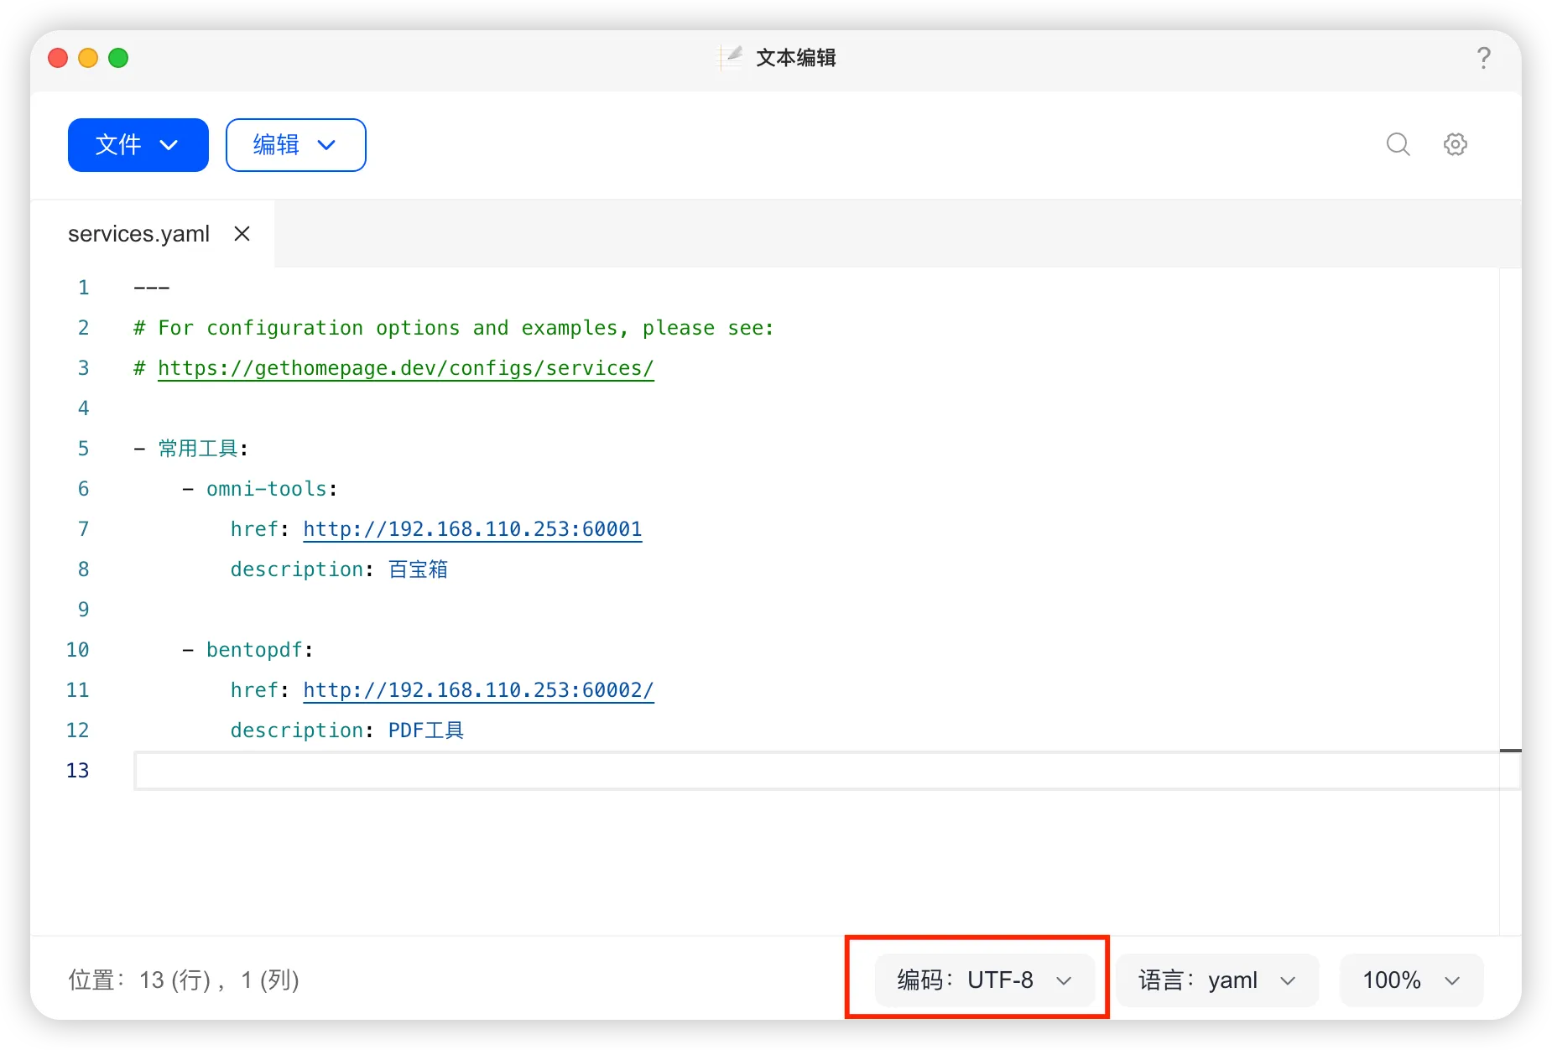The width and height of the screenshot is (1552, 1050).
Task: Click the omni-tools key on line 6
Action: pyautogui.click(x=267, y=489)
